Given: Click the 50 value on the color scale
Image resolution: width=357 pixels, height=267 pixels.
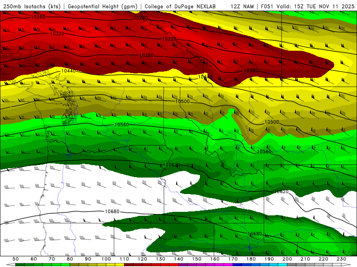Looking at the screenshot, I should click(x=16, y=259).
